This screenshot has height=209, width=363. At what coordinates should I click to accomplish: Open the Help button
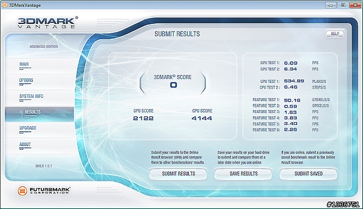(335, 34)
